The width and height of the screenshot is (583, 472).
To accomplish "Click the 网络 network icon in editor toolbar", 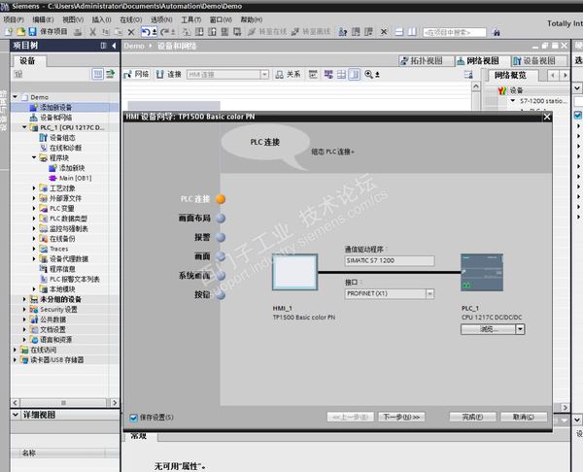I will coord(128,74).
